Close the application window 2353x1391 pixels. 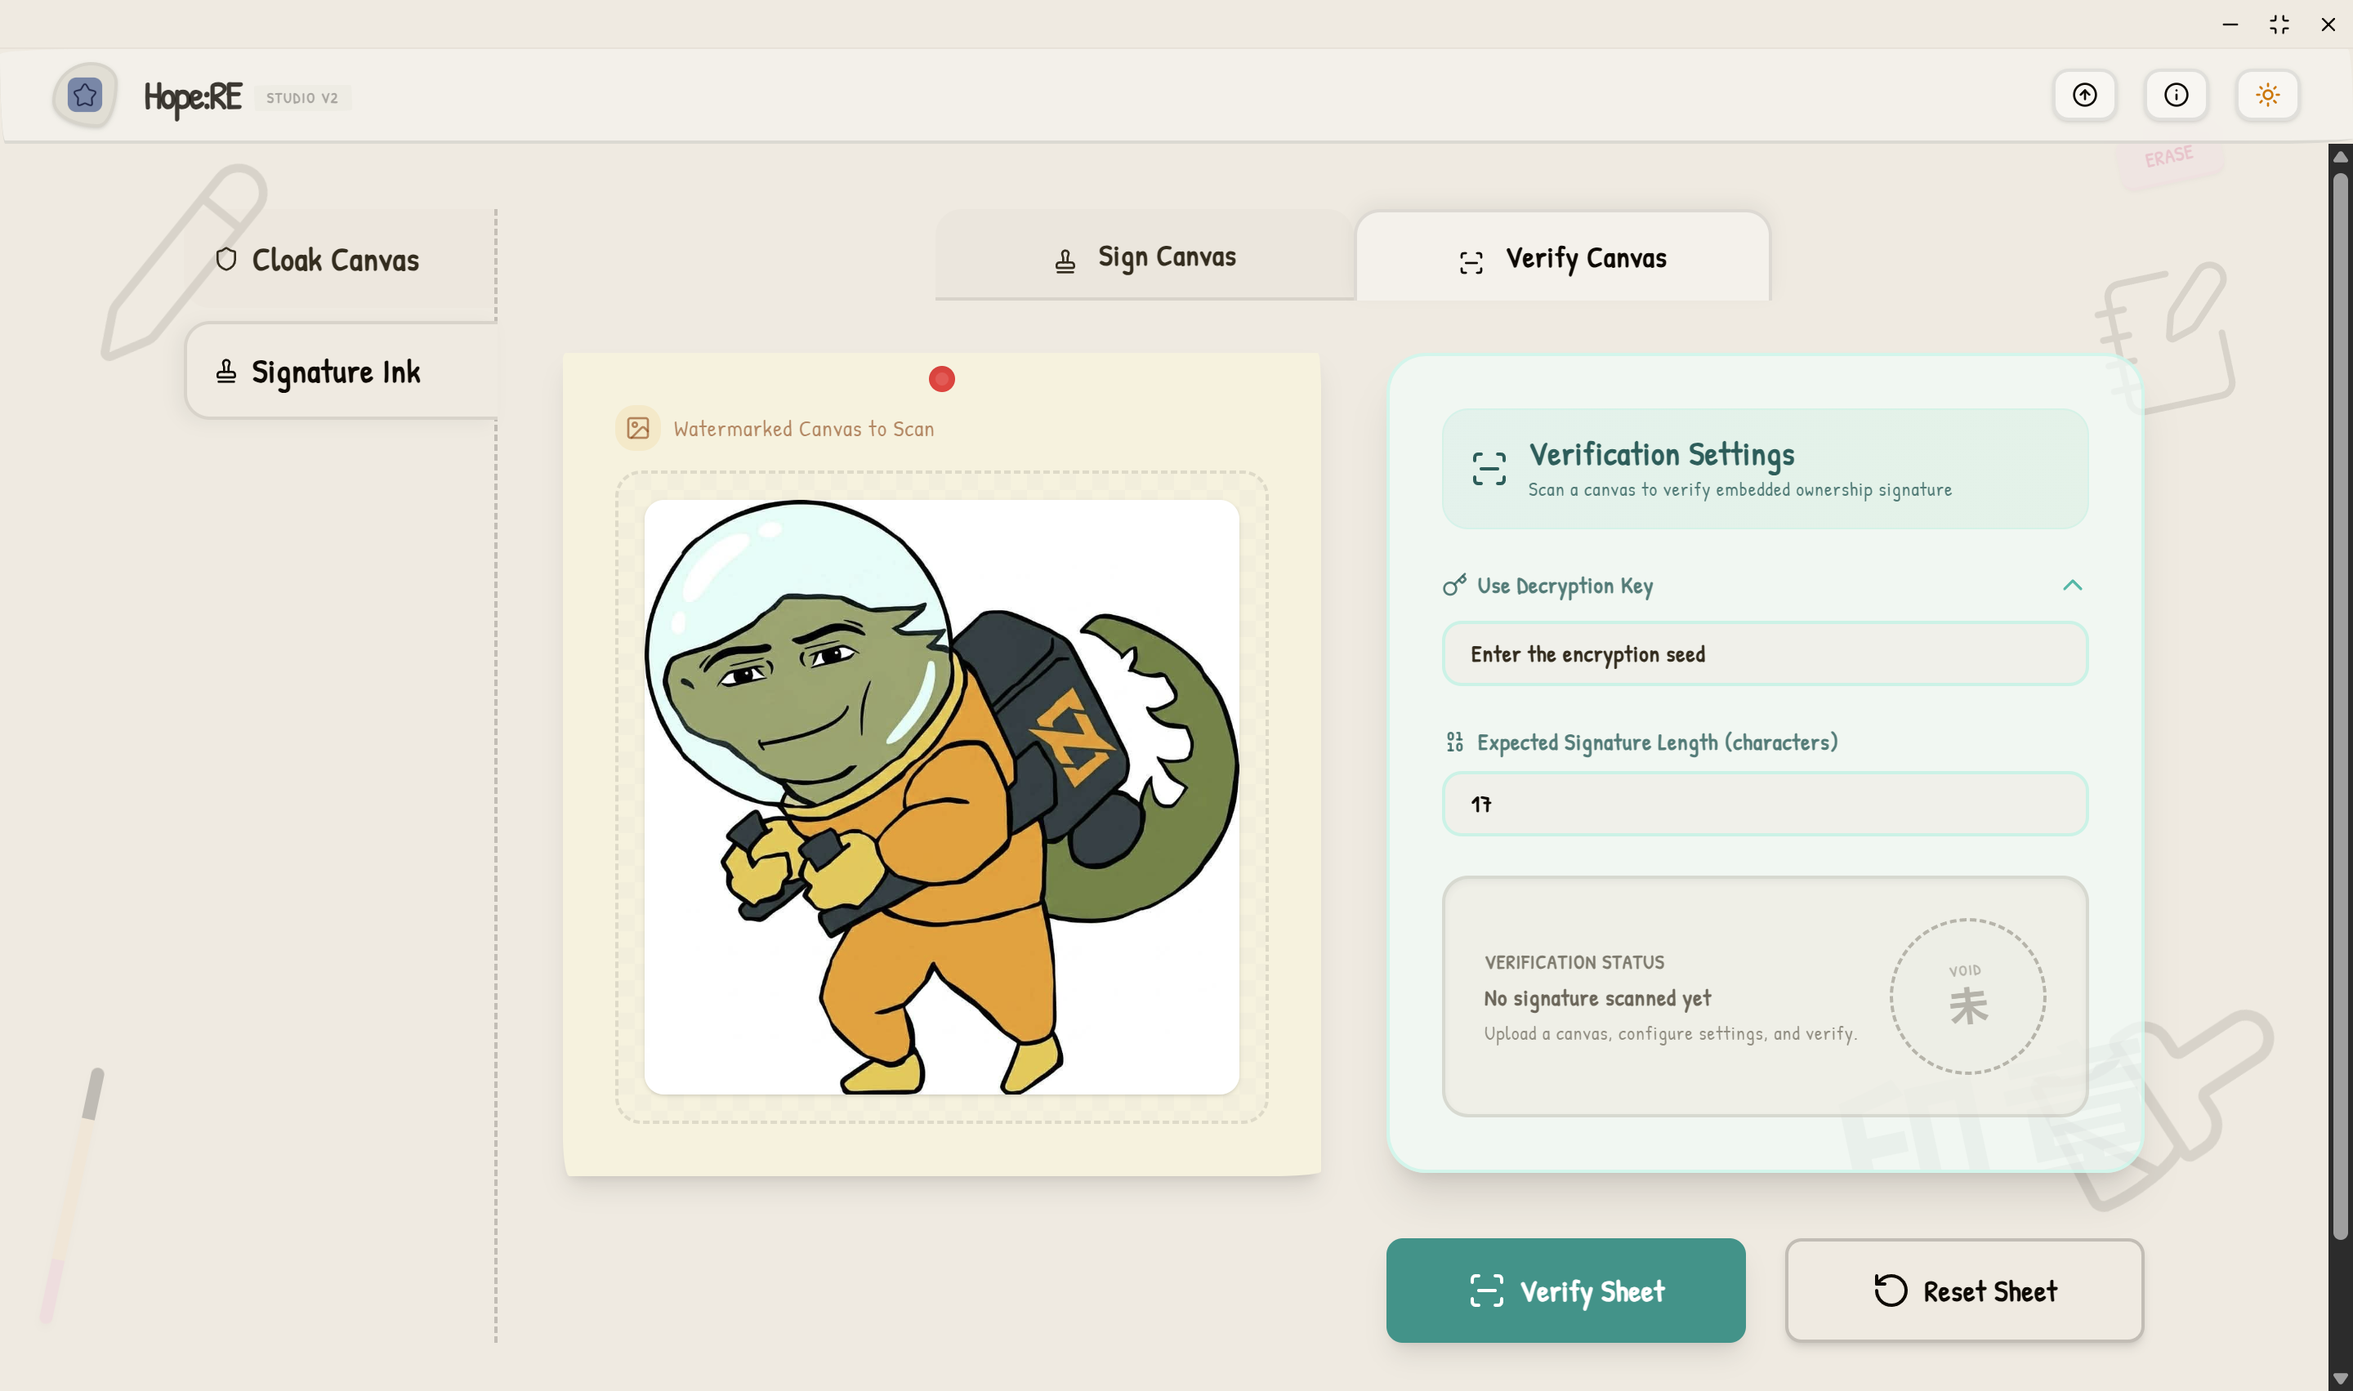tap(2328, 25)
